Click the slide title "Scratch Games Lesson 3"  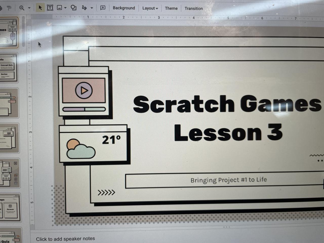(x=227, y=118)
